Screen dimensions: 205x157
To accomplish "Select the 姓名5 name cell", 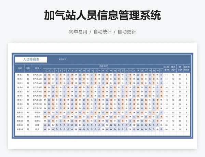I will tap(20, 91).
